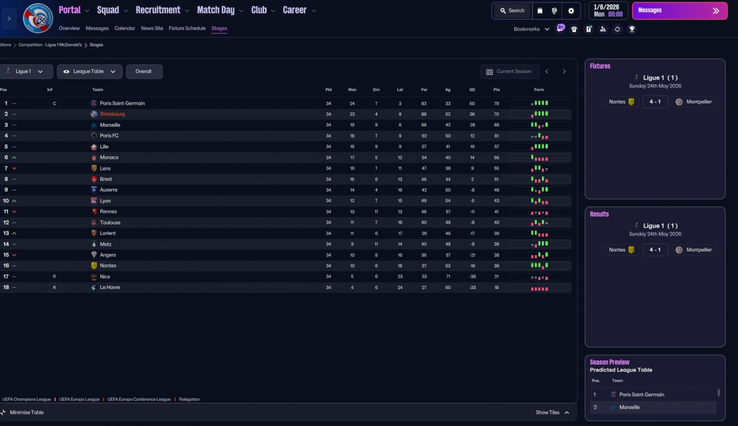The height and width of the screenshot is (426, 738).
Task: Click the Search button
Action: coord(512,10)
